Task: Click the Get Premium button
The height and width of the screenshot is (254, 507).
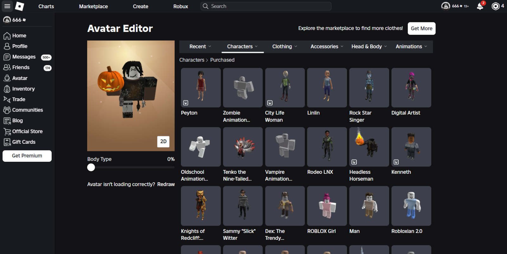Action: click(27, 156)
